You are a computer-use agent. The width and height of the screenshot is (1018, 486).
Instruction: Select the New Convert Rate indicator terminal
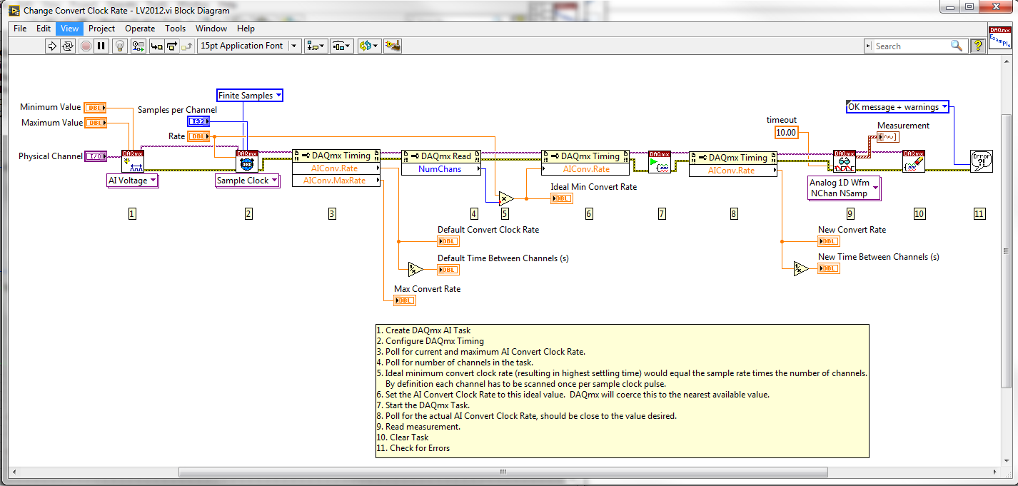coord(829,241)
